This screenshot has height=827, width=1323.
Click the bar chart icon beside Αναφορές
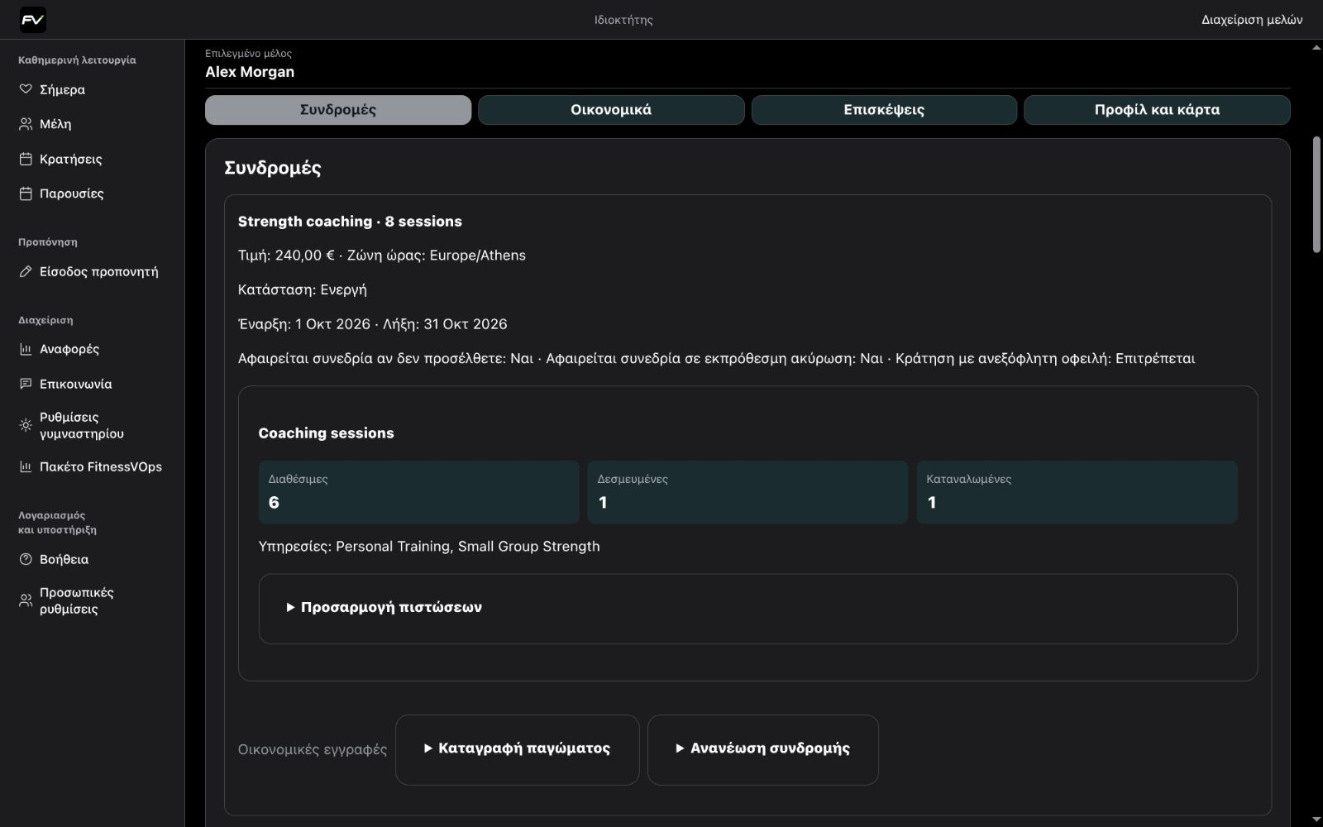coord(26,349)
